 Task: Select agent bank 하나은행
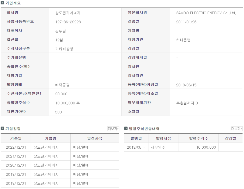(183, 40)
